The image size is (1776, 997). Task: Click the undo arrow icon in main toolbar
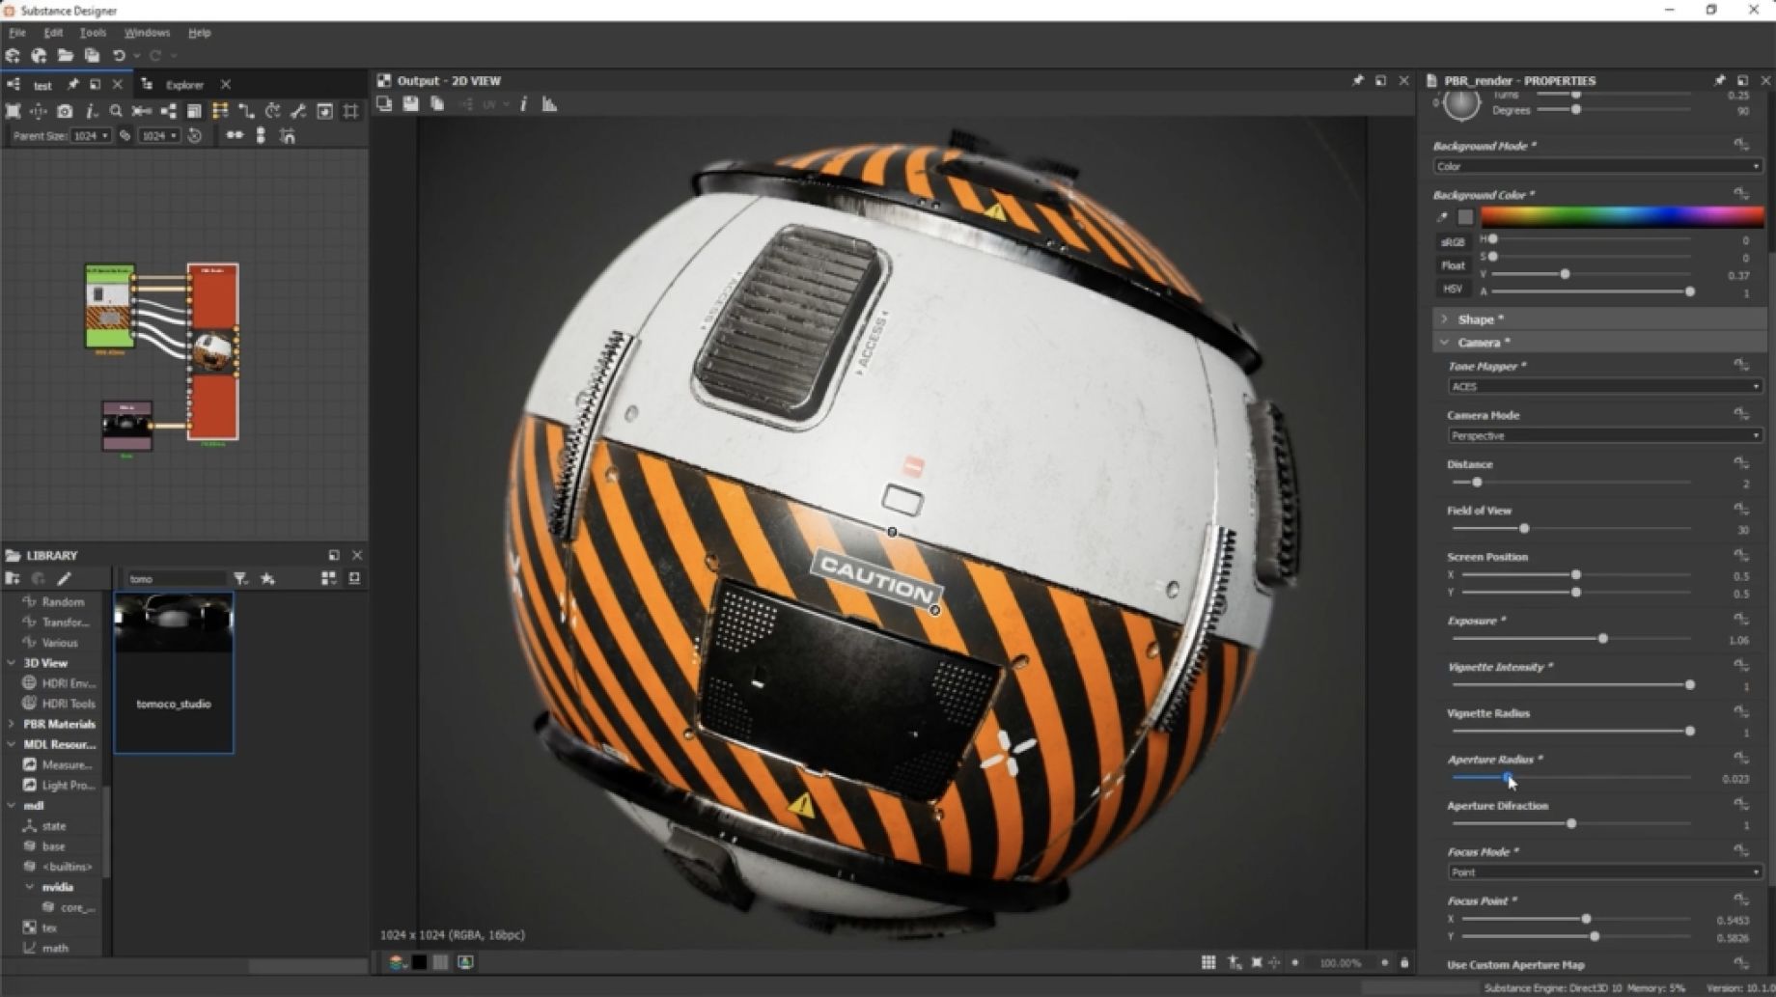(119, 56)
